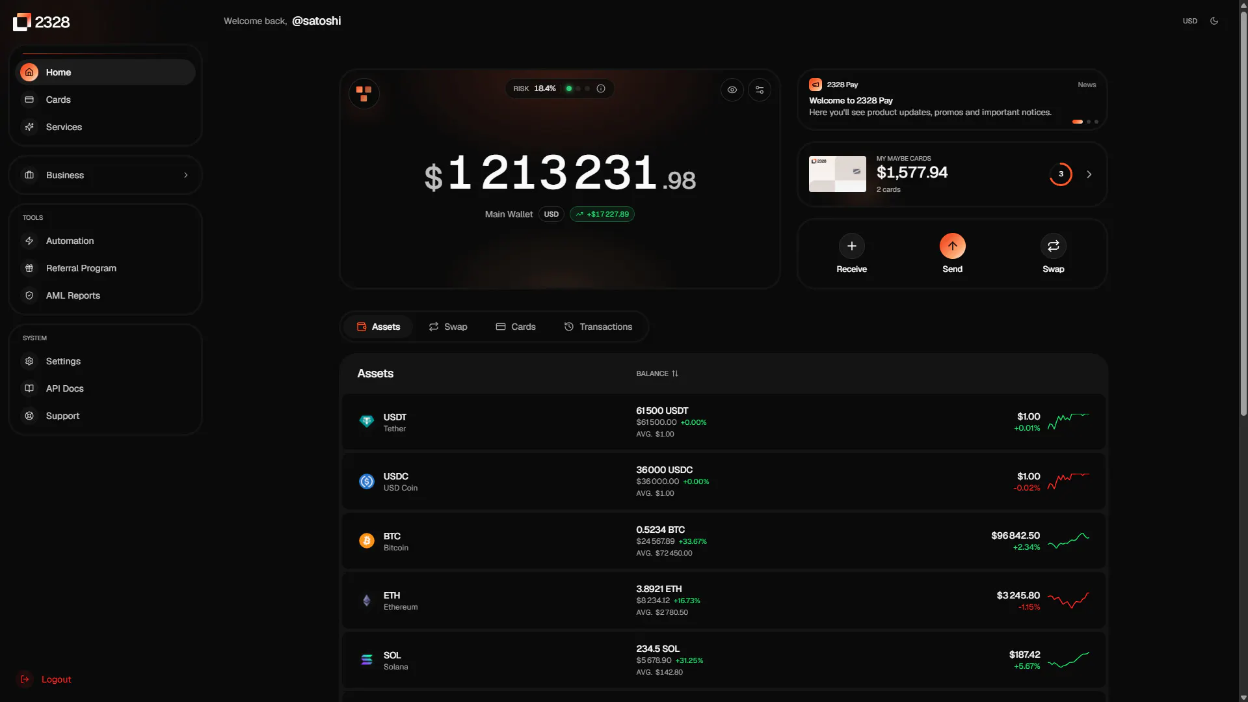Open the SOL Solana asset row
1248x702 pixels.
[723, 660]
